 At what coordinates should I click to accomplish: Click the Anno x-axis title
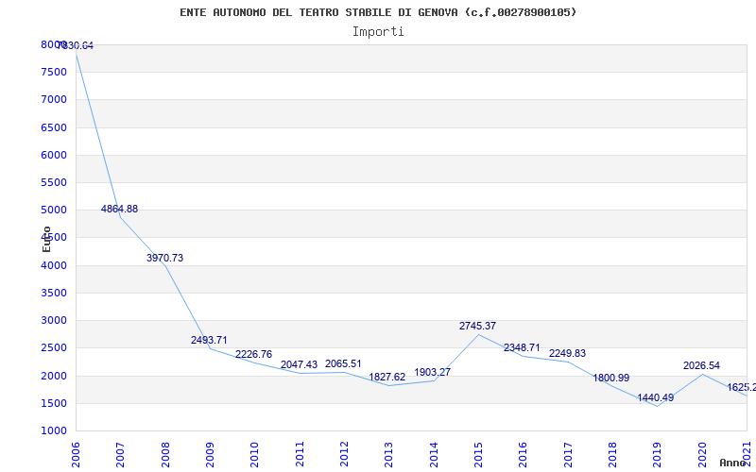point(735,463)
